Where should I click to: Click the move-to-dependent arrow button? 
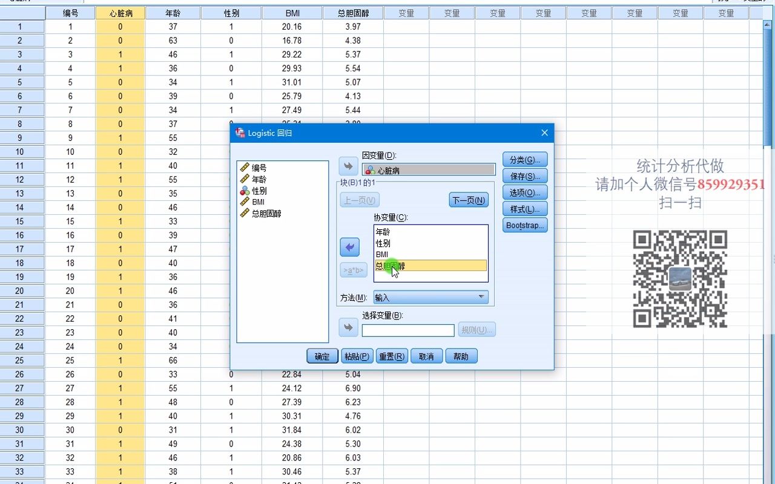tap(348, 166)
